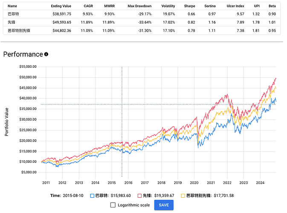Viewport: 287px width, 213px height.
Task: Sort table by Max Drawdown header
Action: (x=139, y=6)
